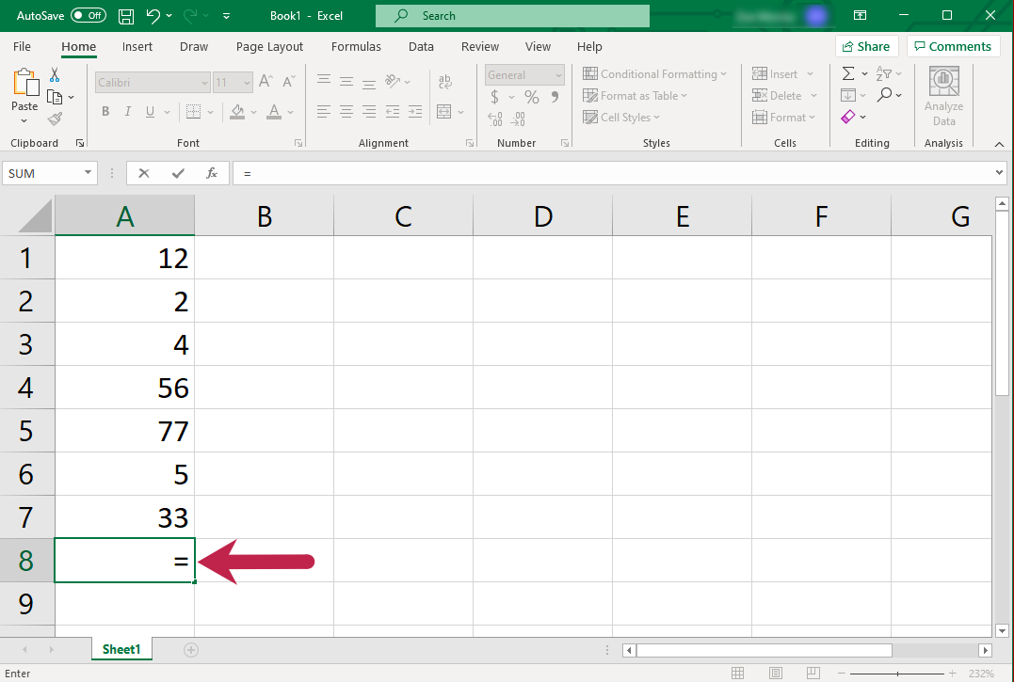
Task: Toggle Center horizontal alignment
Action: click(x=346, y=112)
